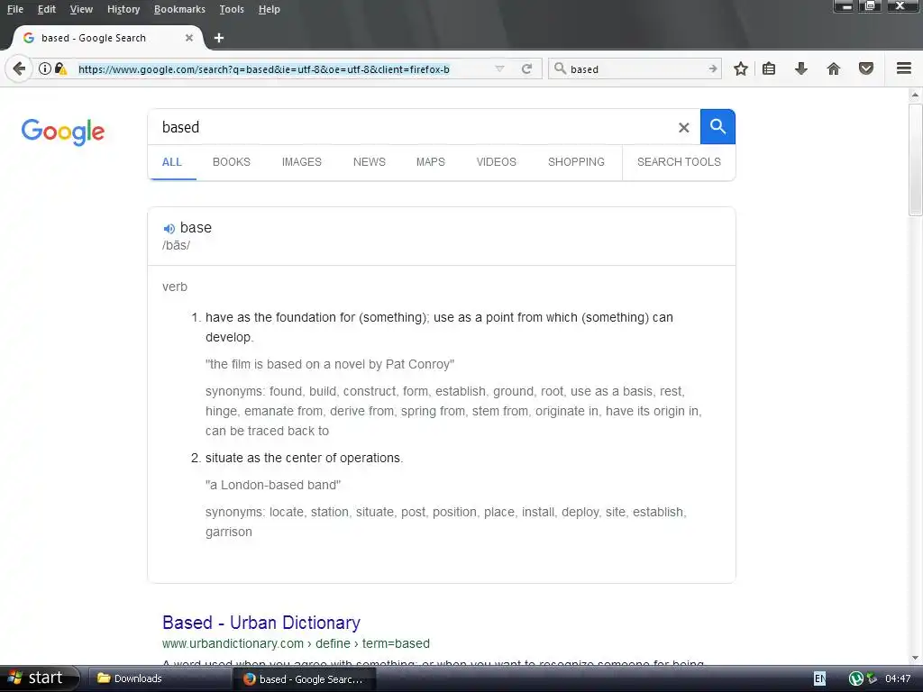923x692 pixels.
Task: Click the 'verb' part-of-speech label
Action: (x=175, y=287)
